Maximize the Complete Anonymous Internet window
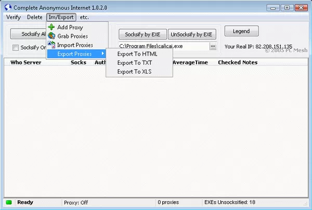Viewport: 312px width, 210px height. point(287,8)
